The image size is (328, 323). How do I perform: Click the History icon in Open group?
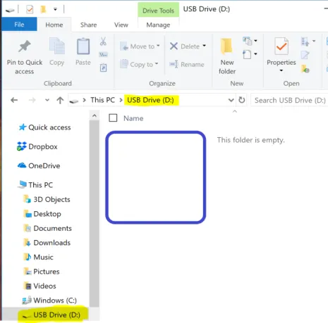click(x=305, y=69)
